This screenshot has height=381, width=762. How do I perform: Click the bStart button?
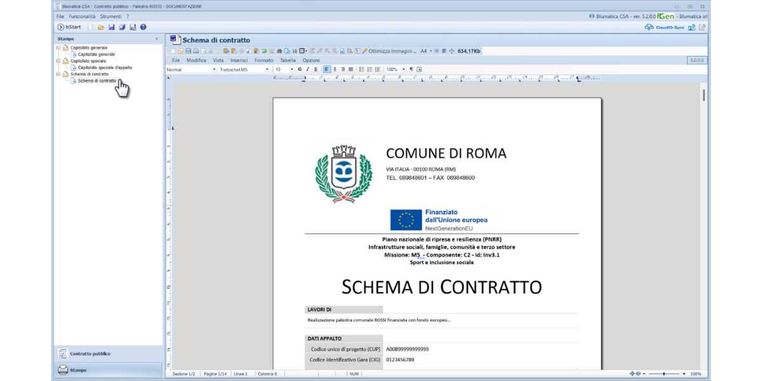pos(69,27)
